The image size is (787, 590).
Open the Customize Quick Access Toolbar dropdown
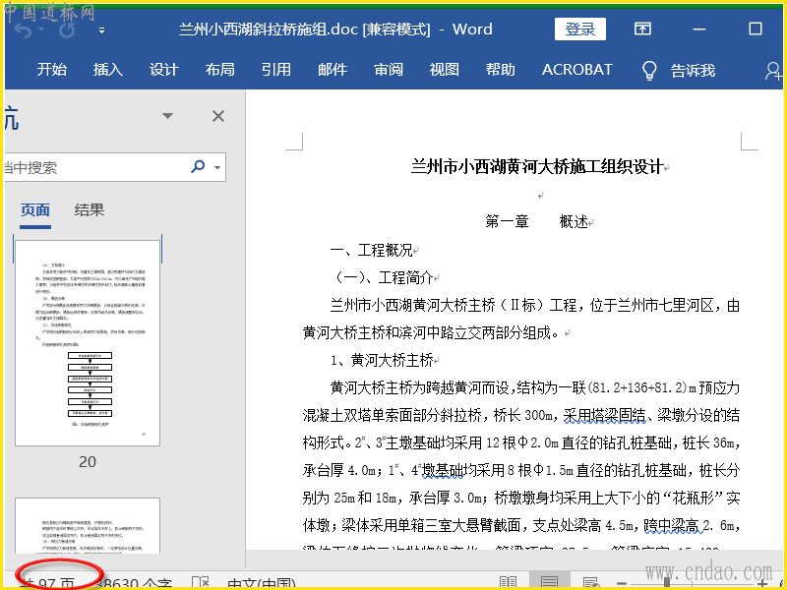click(x=102, y=30)
